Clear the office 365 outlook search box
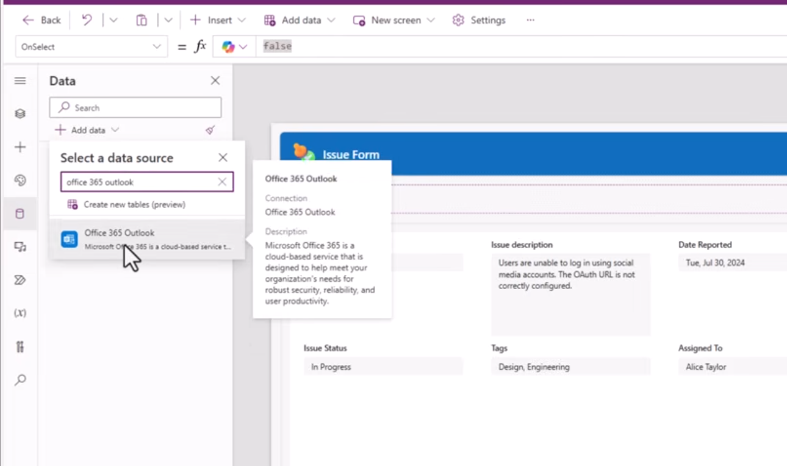The width and height of the screenshot is (787, 466). pyautogui.click(x=221, y=181)
